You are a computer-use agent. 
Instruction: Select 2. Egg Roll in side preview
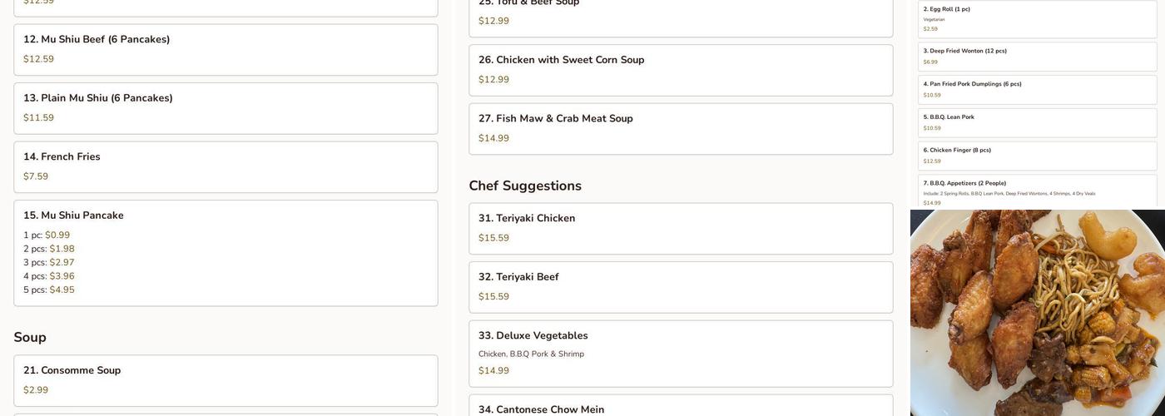click(x=1037, y=18)
